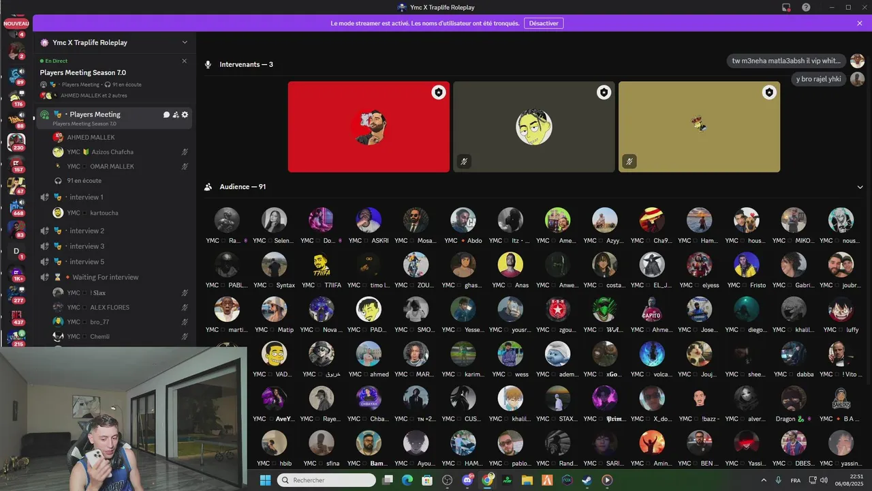Click audience member dabba's avatar
The height and width of the screenshot is (491, 872).
point(794,353)
